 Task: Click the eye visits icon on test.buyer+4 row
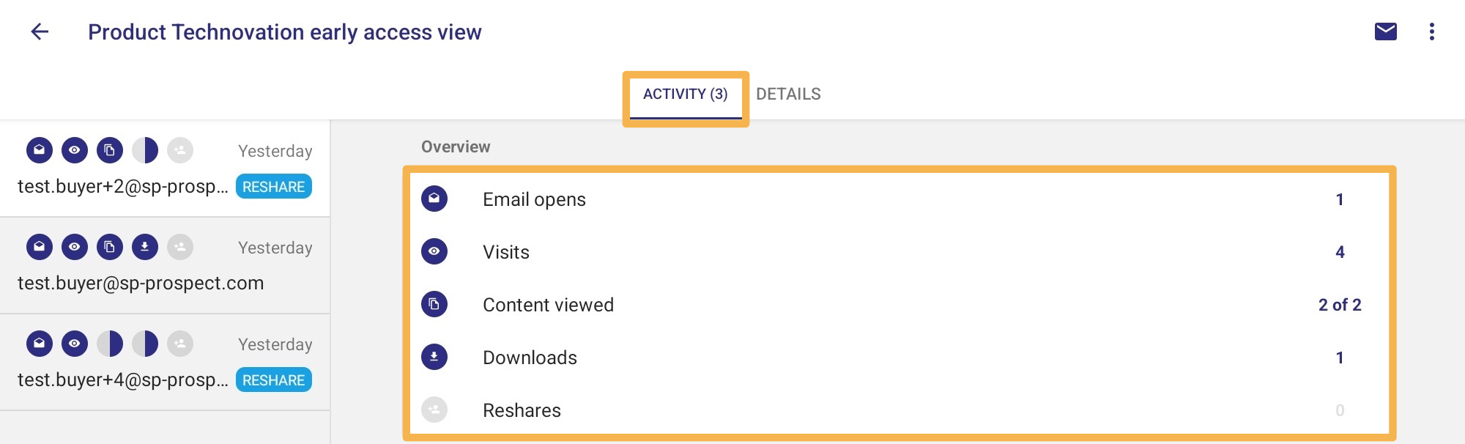(75, 344)
